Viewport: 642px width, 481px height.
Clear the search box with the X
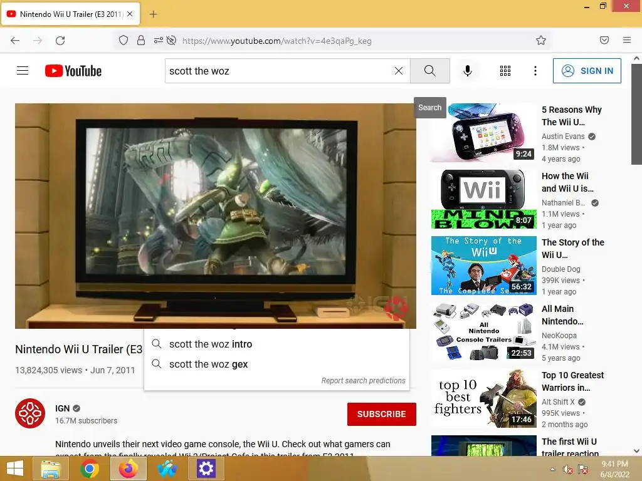click(398, 71)
